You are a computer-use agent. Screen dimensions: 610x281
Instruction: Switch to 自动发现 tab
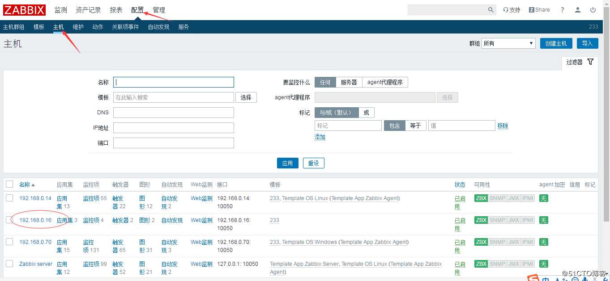coord(158,27)
